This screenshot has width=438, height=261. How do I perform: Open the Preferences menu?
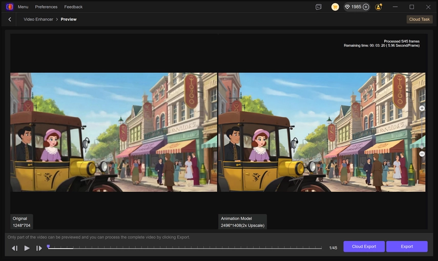pos(46,7)
